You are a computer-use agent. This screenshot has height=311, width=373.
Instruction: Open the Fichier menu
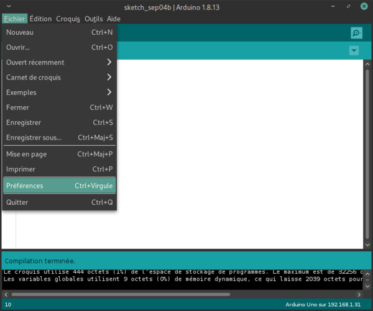14,19
